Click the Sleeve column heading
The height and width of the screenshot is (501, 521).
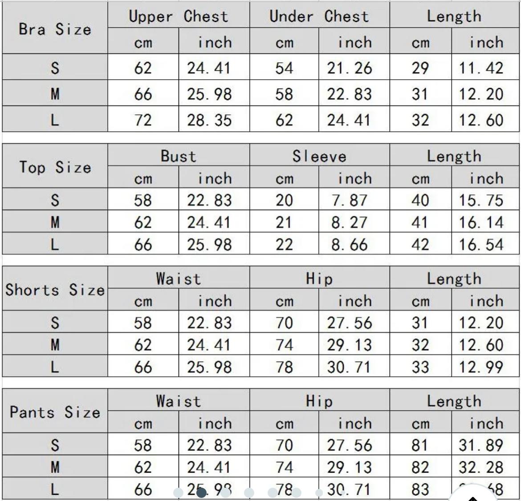pyautogui.click(x=319, y=156)
